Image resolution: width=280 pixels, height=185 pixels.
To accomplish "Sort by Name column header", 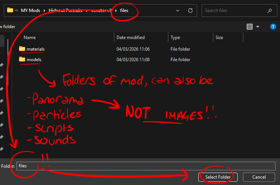I will pos(30,38).
